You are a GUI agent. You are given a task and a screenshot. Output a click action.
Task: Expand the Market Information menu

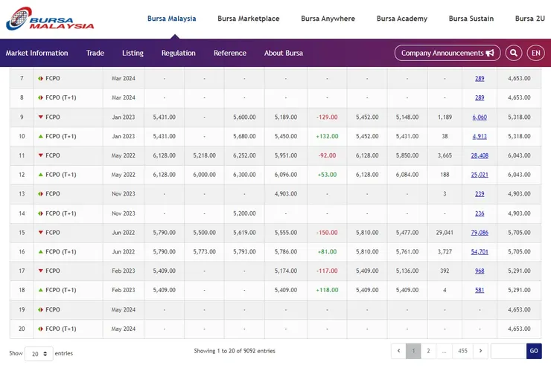tap(36, 53)
